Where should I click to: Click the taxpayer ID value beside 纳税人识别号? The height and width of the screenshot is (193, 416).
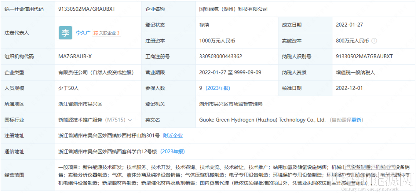(364, 57)
